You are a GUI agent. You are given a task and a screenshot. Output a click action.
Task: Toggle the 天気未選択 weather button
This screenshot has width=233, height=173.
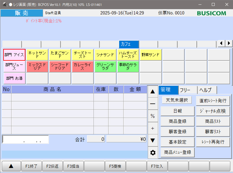click(177, 100)
